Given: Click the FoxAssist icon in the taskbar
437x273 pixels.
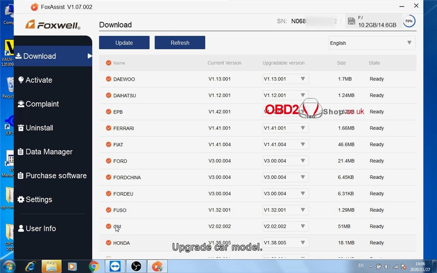Looking at the screenshot, I should point(157,266).
